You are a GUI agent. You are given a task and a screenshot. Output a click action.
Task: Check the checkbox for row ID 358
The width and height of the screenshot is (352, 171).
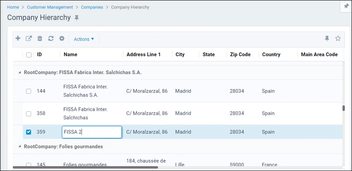[29, 114]
